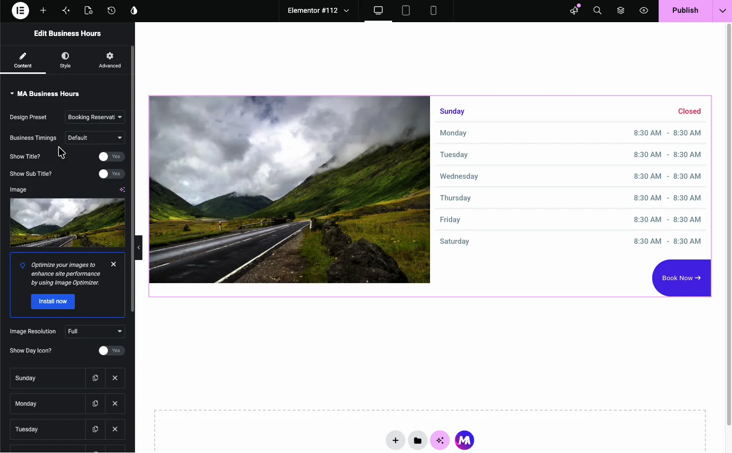Toggle the Show Title switch
732x453 pixels.
(x=111, y=157)
